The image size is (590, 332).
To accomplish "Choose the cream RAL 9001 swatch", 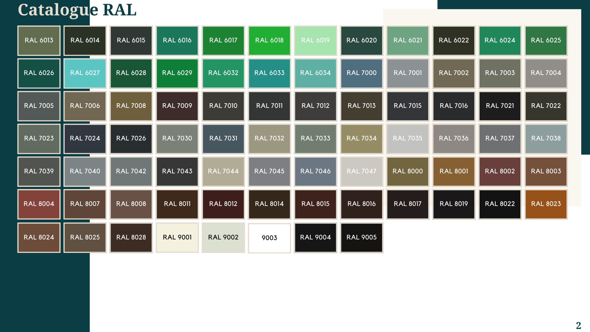I will 177,238.
